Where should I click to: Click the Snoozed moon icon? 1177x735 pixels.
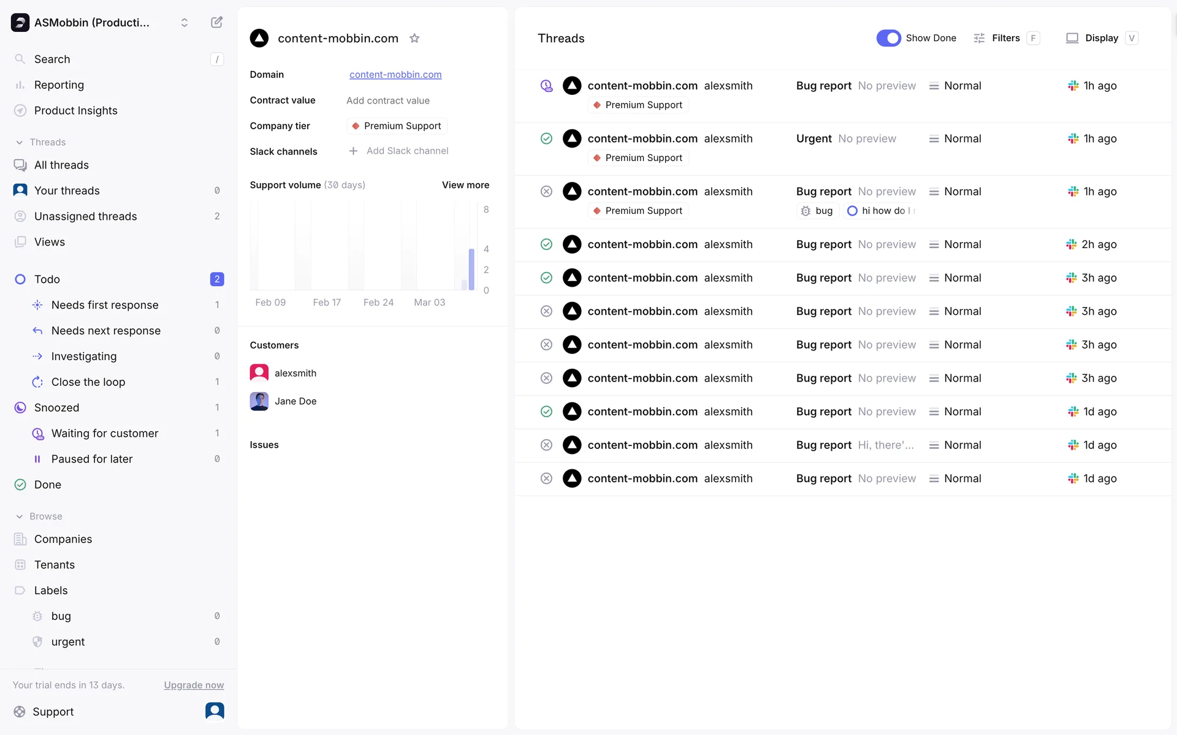click(x=20, y=407)
